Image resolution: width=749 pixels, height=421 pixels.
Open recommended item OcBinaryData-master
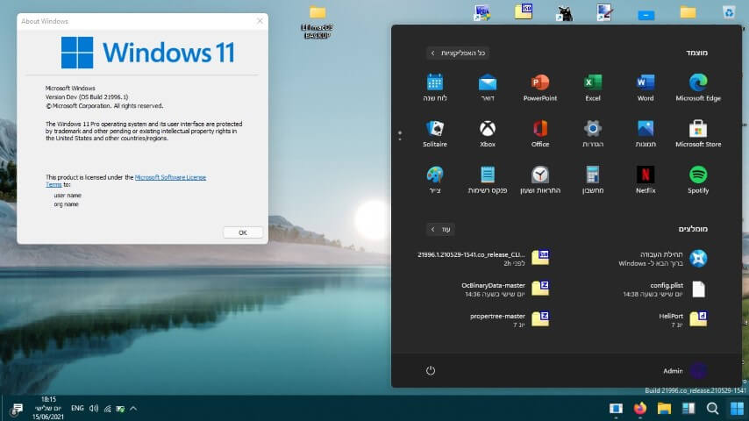click(x=505, y=289)
